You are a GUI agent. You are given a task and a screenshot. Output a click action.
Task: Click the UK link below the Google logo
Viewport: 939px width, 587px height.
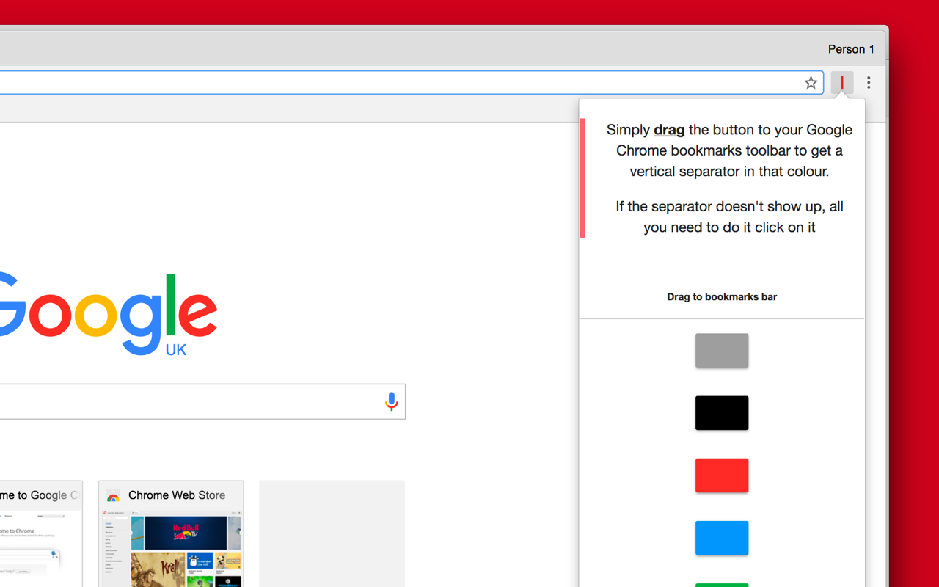pyautogui.click(x=176, y=351)
